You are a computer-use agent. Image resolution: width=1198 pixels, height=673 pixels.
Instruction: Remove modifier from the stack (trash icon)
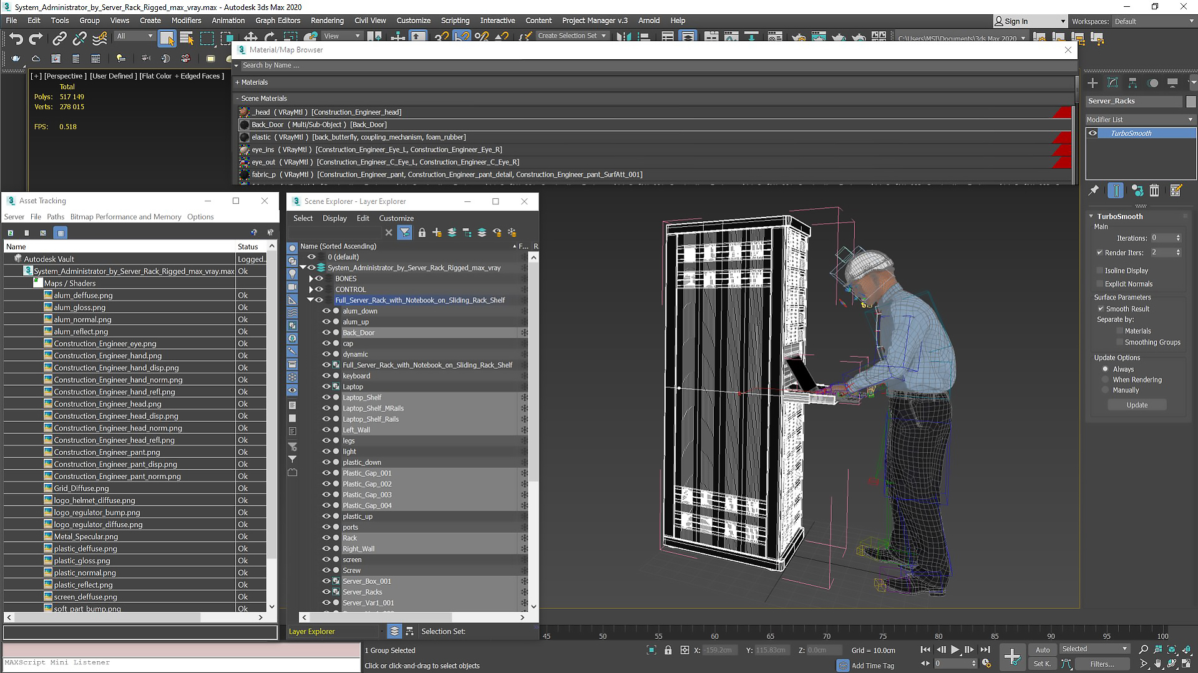(1154, 191)
